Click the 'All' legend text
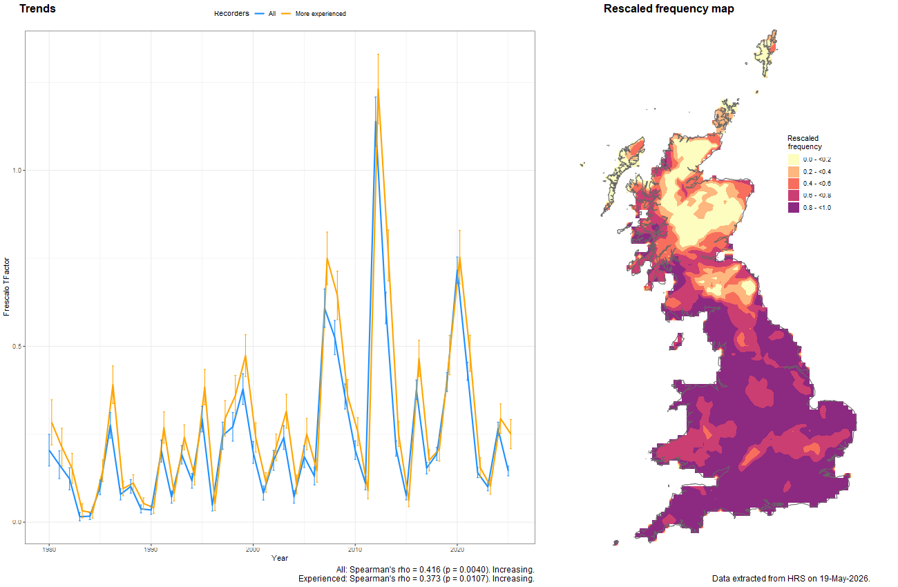 click(x=272, y=14)
